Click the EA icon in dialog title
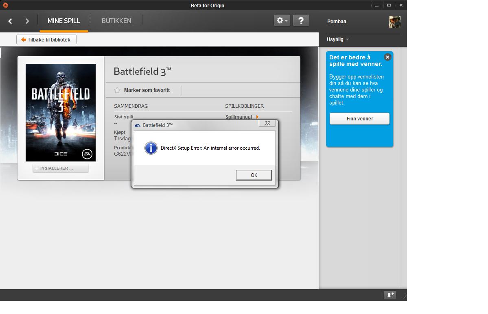Screen dimensions: 488x314 click(x=137, y=125)
